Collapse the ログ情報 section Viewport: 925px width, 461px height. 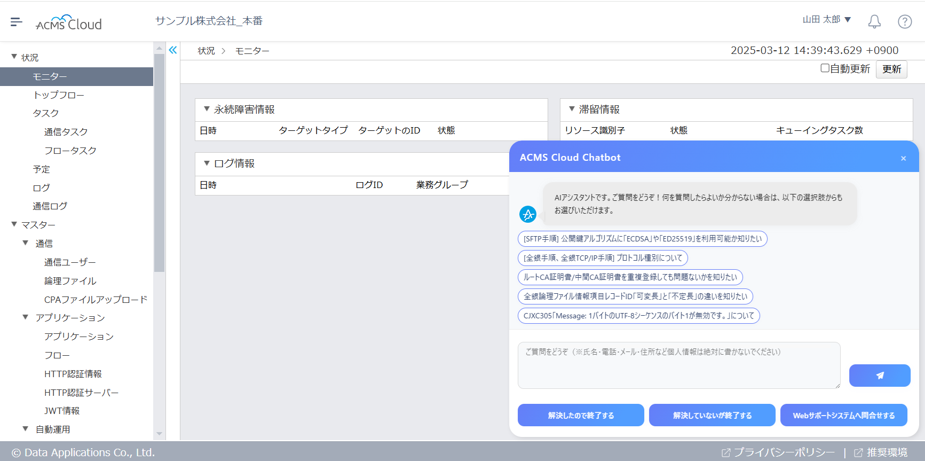[x=207, y=163]
